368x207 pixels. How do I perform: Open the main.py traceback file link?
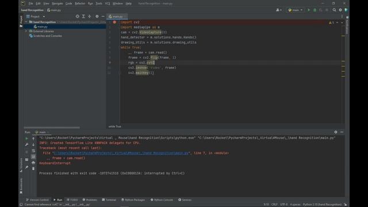pyautogui.click(x=121, y=153)
